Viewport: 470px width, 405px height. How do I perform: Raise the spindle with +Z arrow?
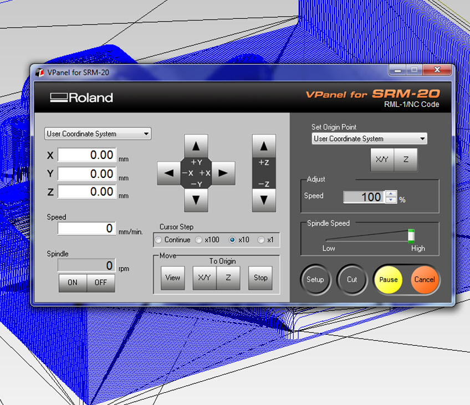pyautogui.click(x=264, y=146)
